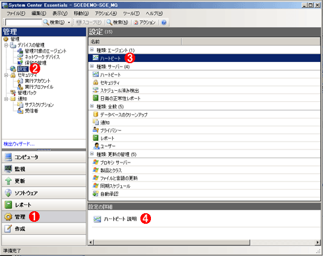Click the ハートビート 説明 text in details

(x=120, y=219)
